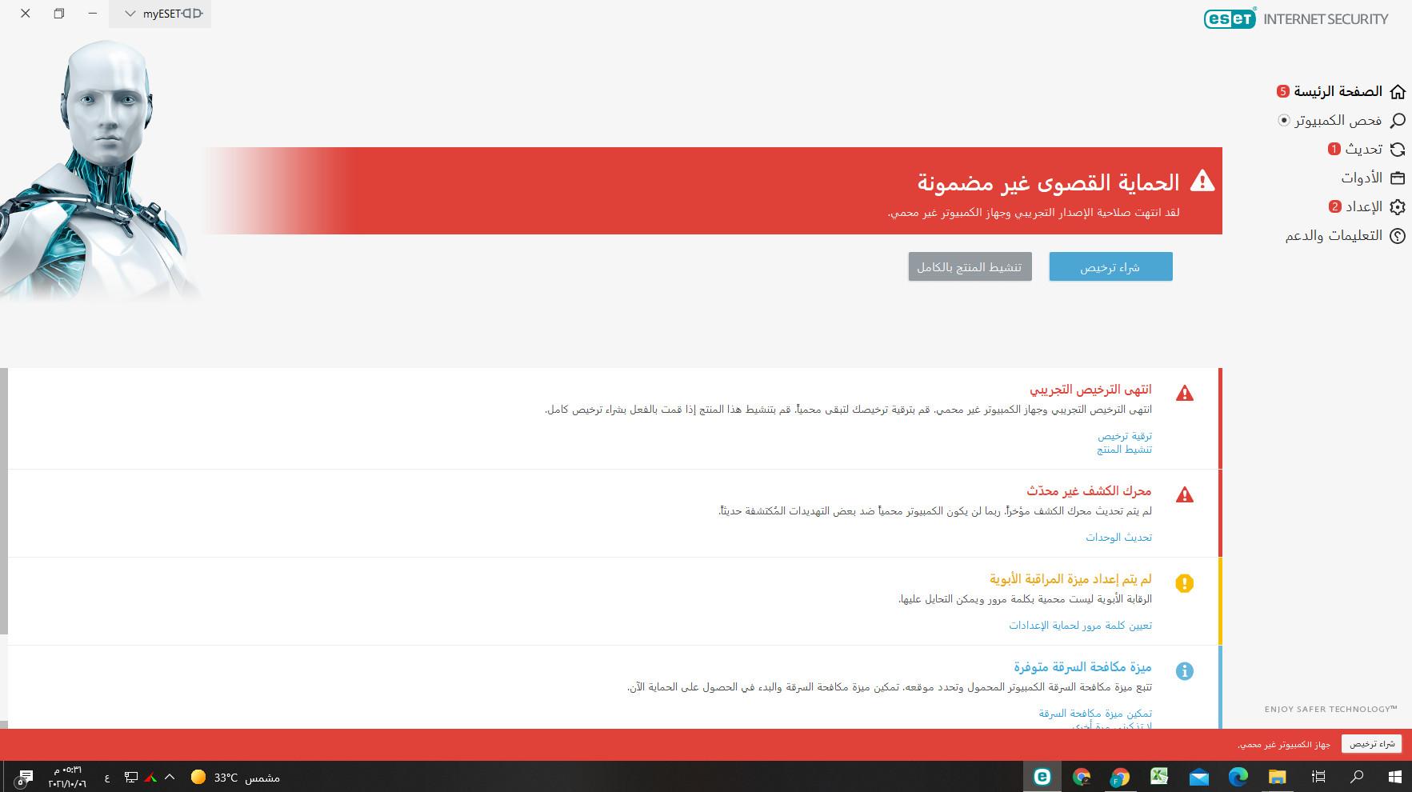Open Excel from the taskbar
Image resolution: width=1412 pixels, height=792 pixels.
(x=1159, y=777)
